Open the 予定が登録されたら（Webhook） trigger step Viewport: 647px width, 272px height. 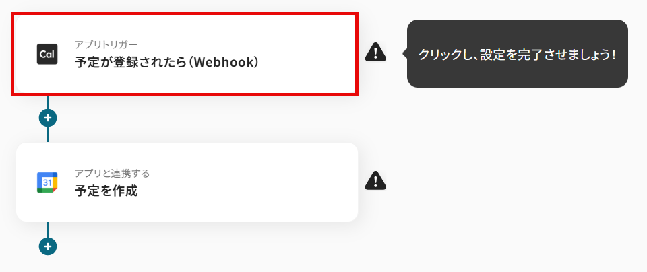point(185,55)
